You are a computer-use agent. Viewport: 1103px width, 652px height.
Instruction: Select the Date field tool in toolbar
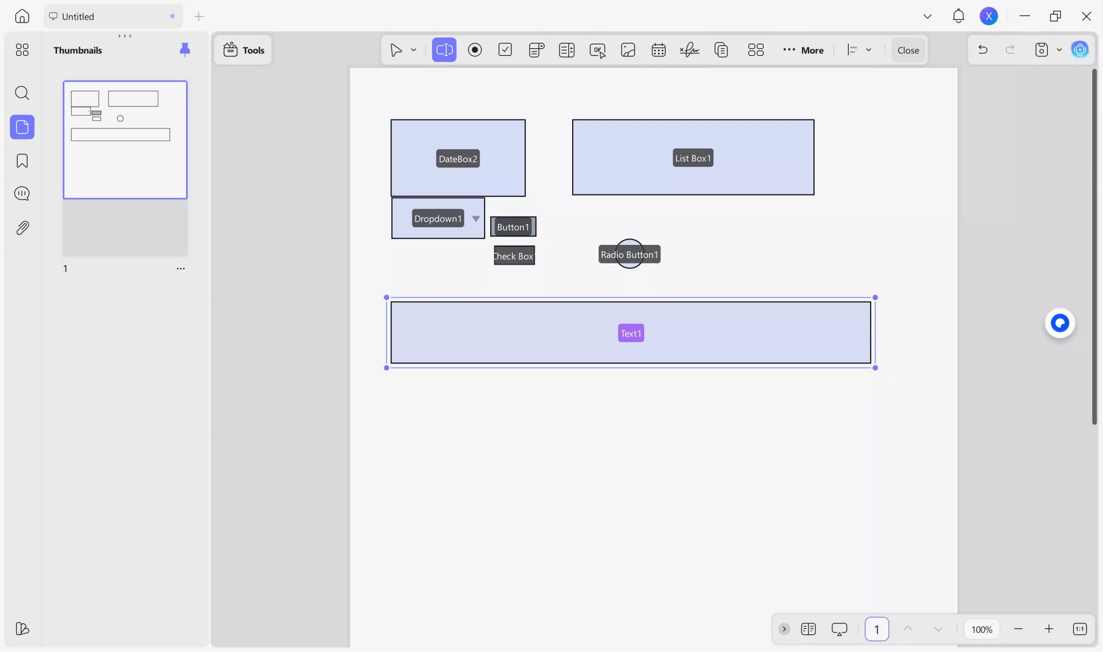point(658,49)
